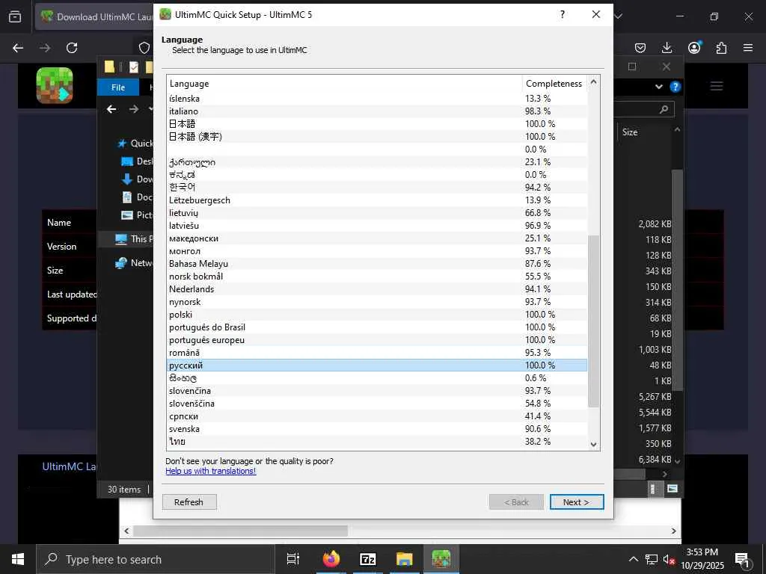Click the language list scroll down arrow
This screenshot has height=574, width=766.
click(593, 444)
